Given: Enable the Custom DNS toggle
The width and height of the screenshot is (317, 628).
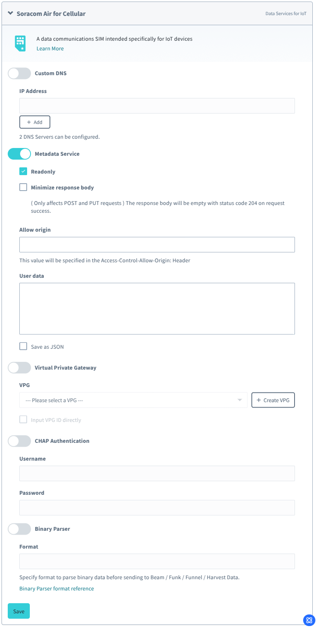Looking at the screenshot, I should pos(19,73).
